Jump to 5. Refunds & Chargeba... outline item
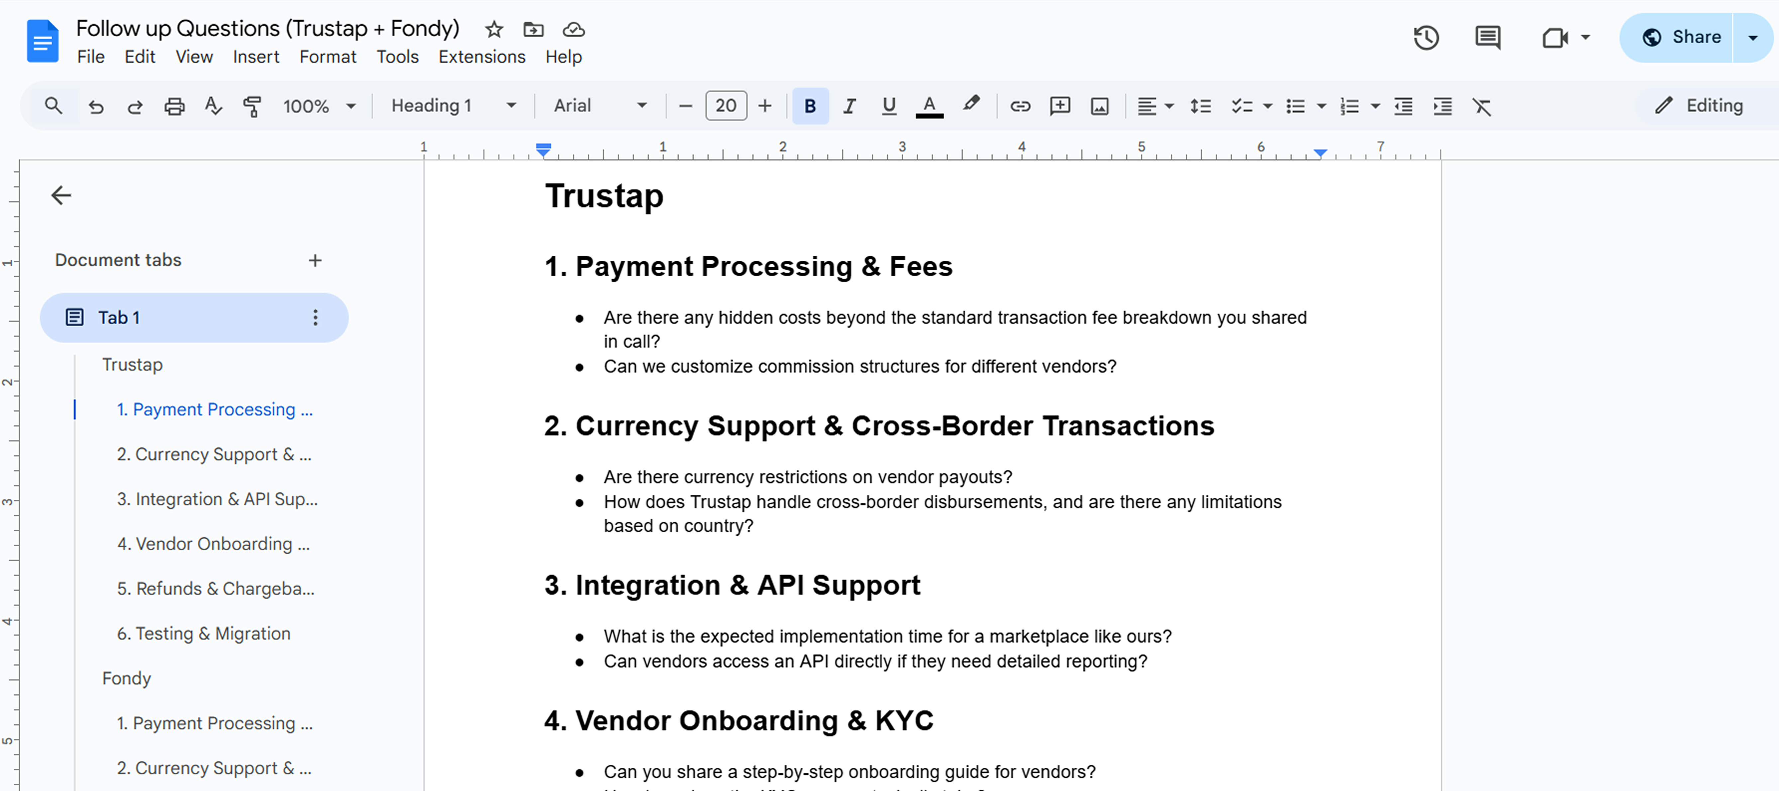The image size is (1779, 791). click(216, 589)
